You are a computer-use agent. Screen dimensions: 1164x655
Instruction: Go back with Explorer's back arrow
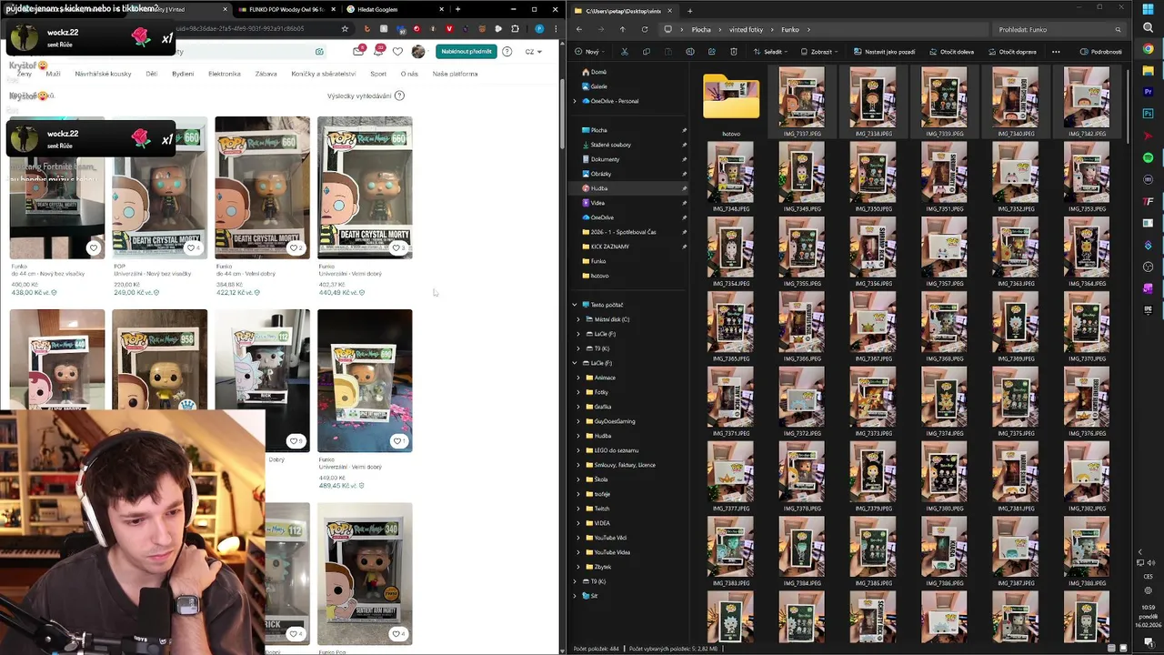tap(579, 29)
